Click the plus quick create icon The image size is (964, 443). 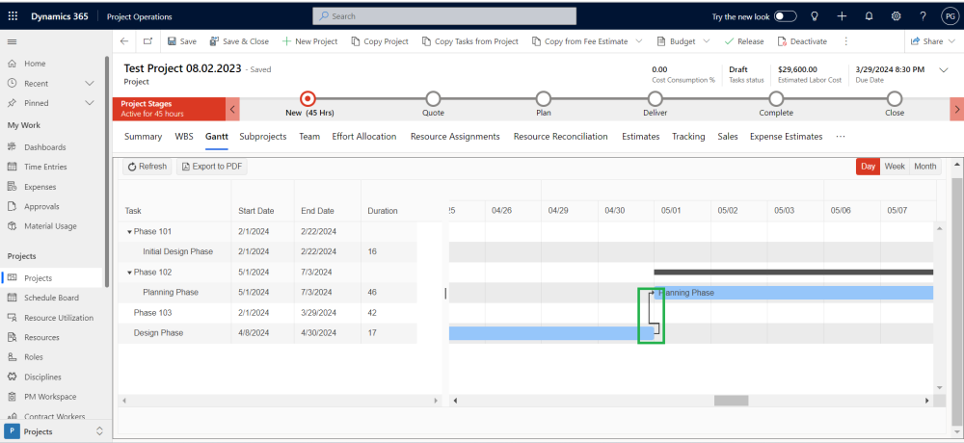[842, 16]
